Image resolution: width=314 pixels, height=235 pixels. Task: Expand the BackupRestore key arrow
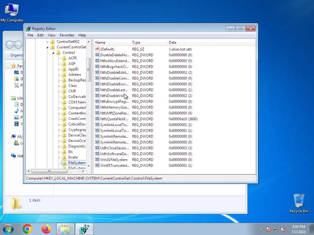pyautogui.click(x=59, y=80)
